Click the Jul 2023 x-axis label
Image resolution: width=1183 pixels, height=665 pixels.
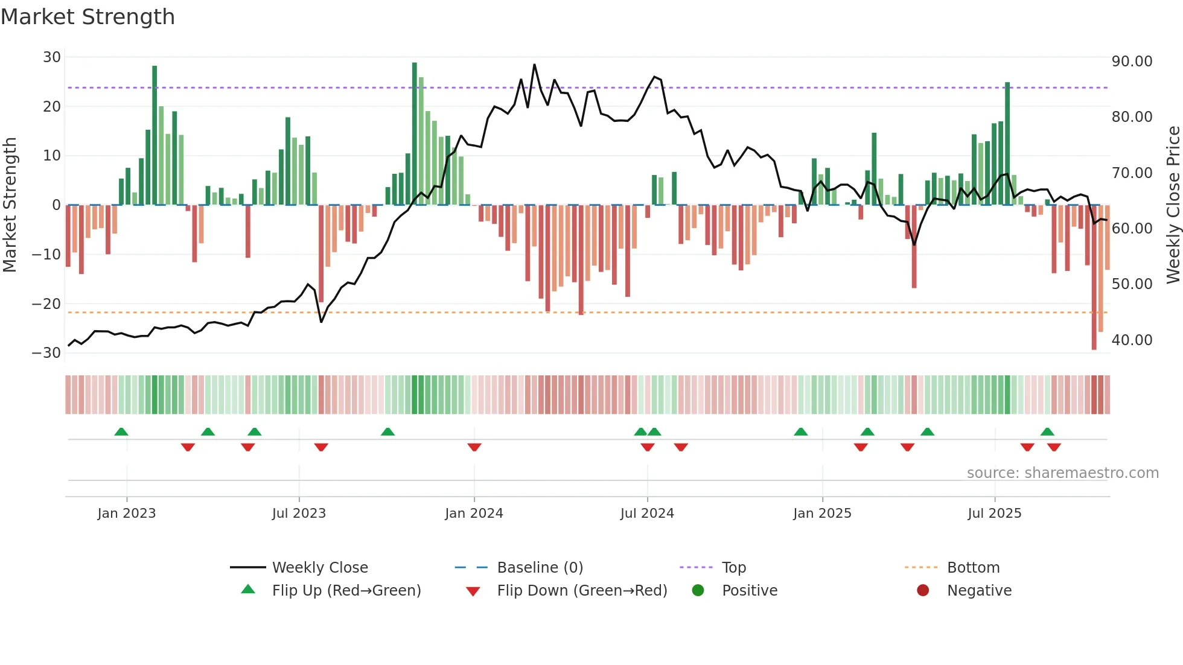(x=299, y=514)
